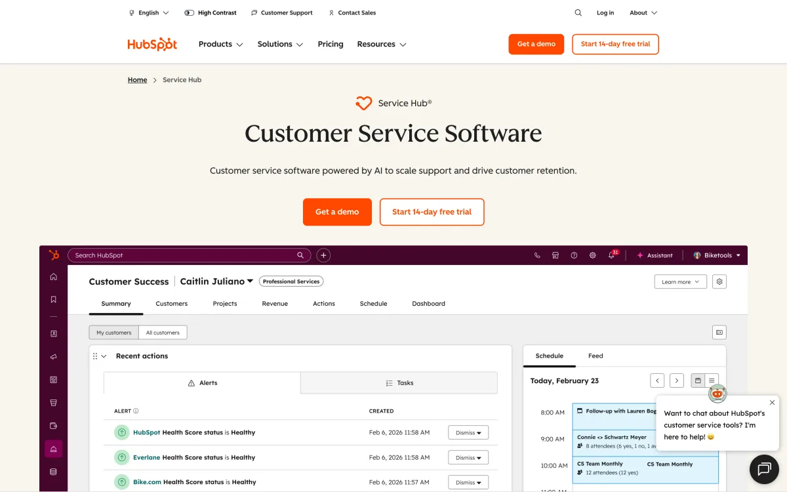Screen dimensions: 787x492
Task: Open the English language dropdown
Action: pyautogui.click(x=149, y=12)
